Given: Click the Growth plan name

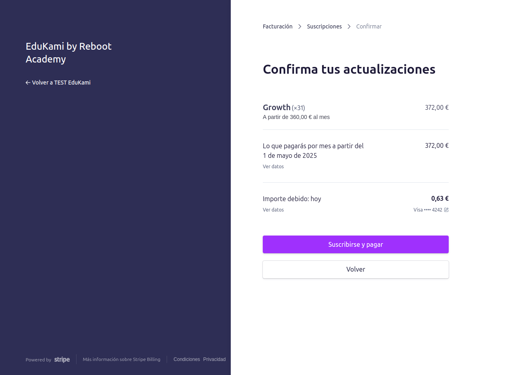Looking at the screenshot, I should pyautogui.click(x=277, y=107).
